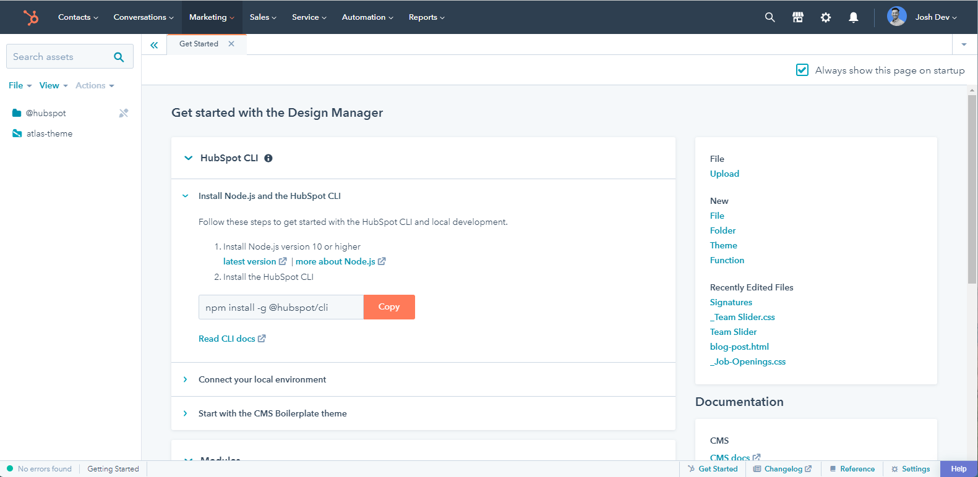
Task: Create new Function link
Action: pos(727,260)
